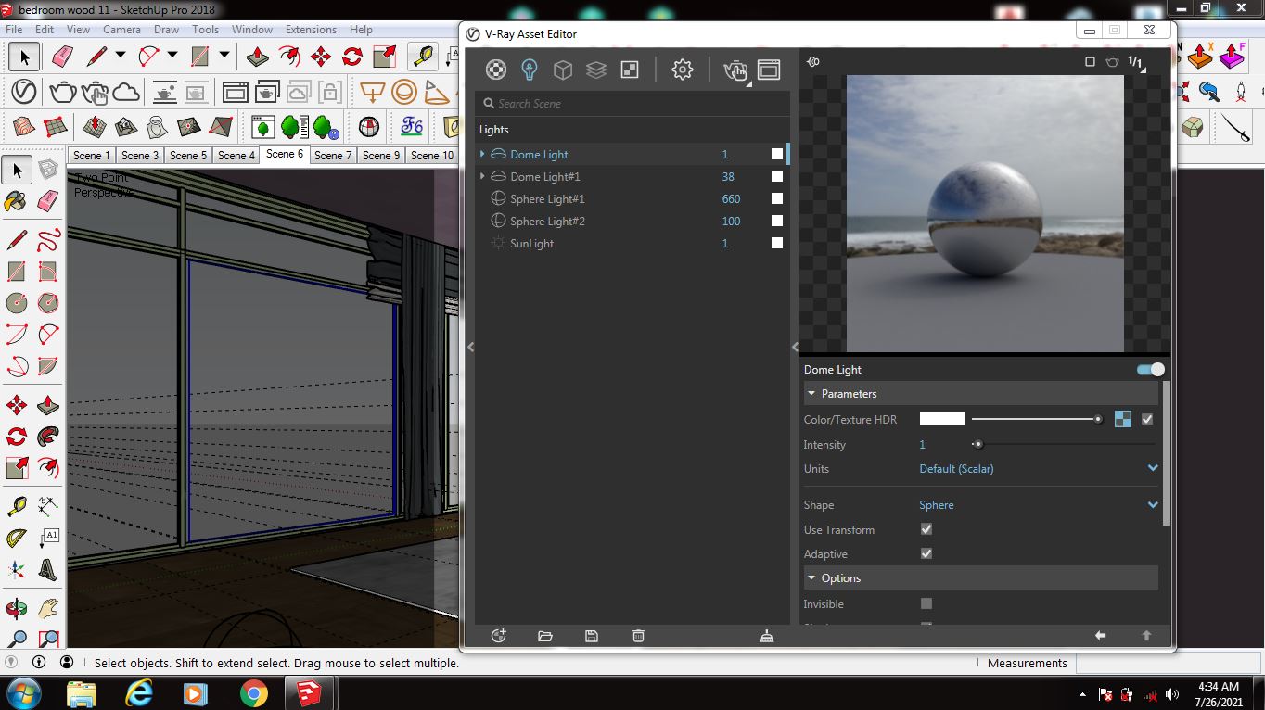The height and width of the screenshot is (710, 1265).
Task: Select Pan hand tool in left toolbar
Action: (x=48, y=609)
